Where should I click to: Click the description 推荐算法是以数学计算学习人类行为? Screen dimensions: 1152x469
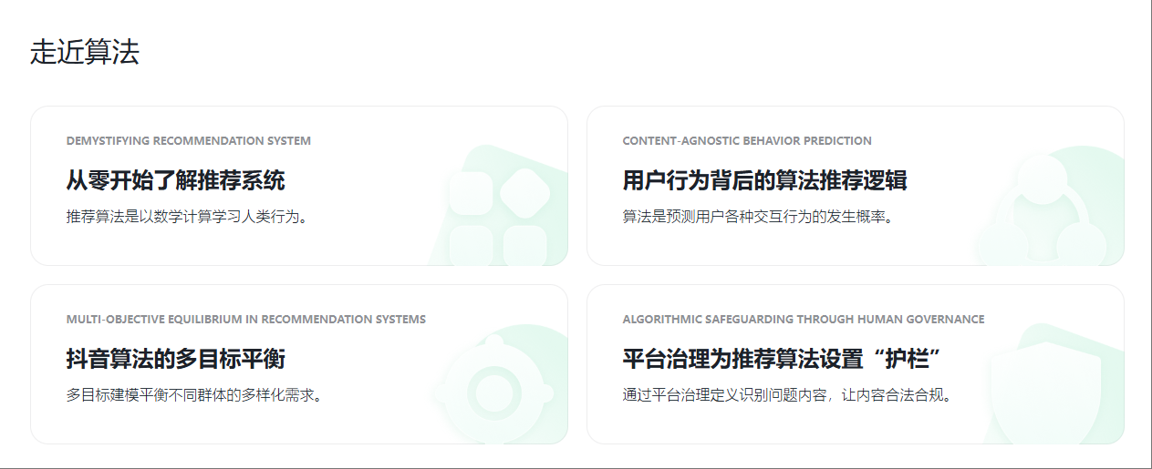click(186, 217)
